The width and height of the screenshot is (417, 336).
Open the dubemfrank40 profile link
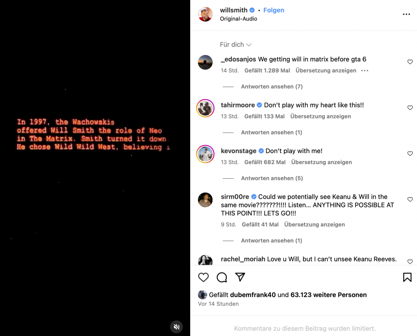[252, 295]
